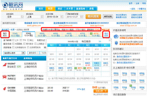Sort by lowest price 最低报价 button
The image size is (147, 96).
click(33, 53)
